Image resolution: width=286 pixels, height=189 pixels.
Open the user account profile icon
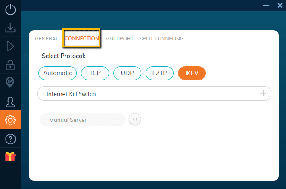click(x=10, y=102)
